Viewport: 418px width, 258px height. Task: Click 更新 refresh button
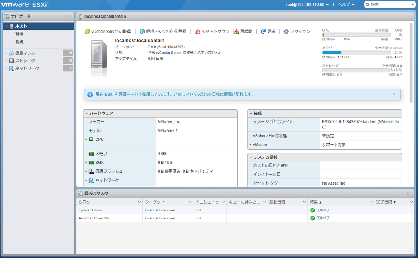268,32
